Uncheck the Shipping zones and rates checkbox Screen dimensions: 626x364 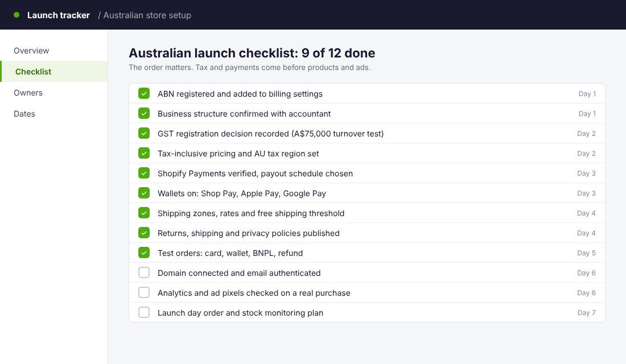(x=144, y=213)
